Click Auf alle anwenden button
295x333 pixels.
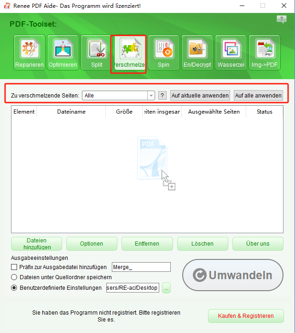click(258, 96)
